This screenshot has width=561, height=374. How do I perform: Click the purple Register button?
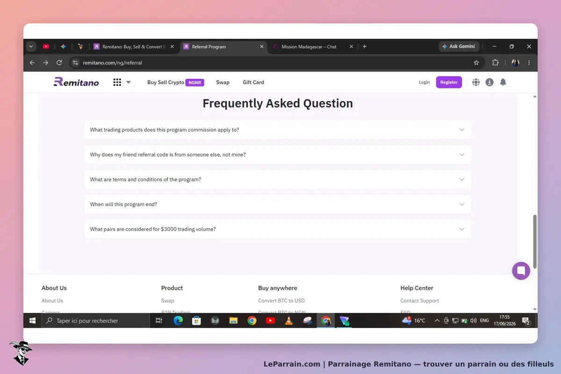(449, 82)
